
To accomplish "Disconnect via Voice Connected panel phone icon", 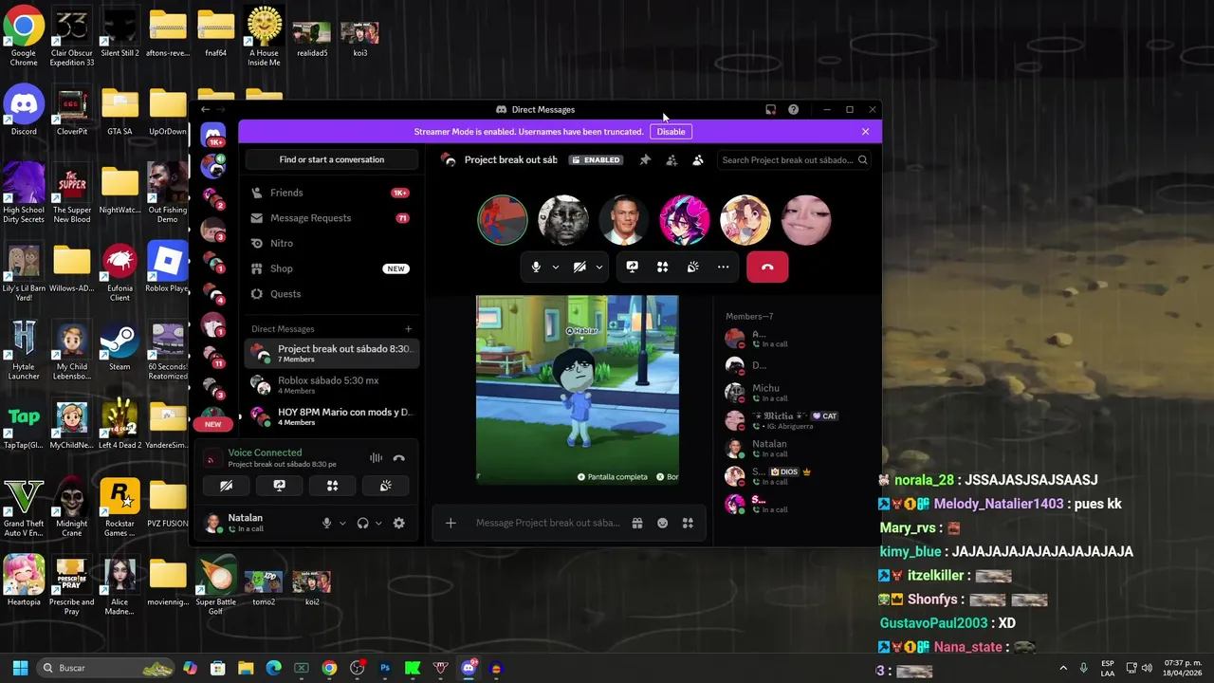I will (399, 458).
